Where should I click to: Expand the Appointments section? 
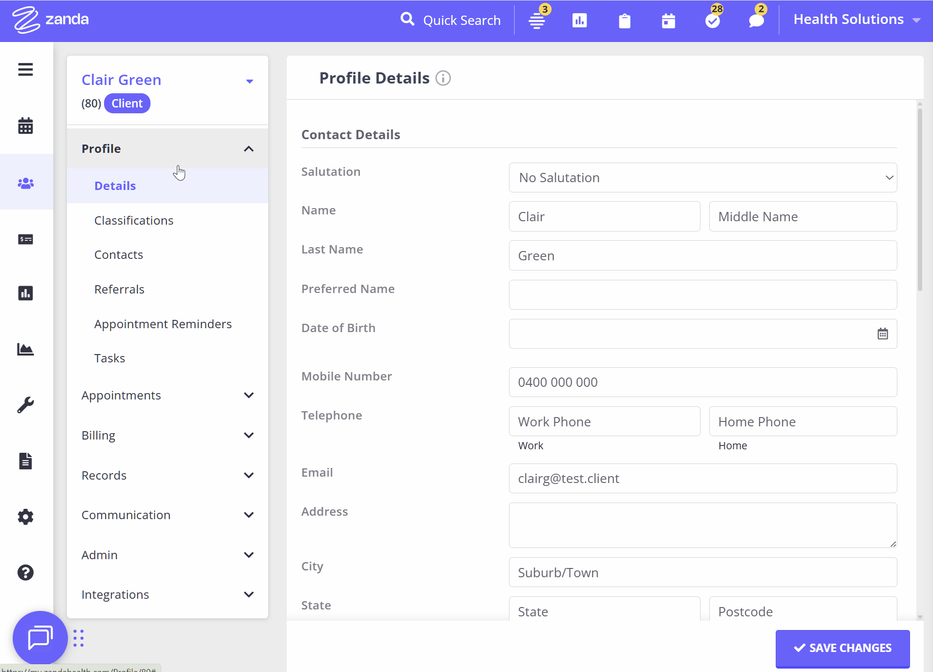(168, 395)
